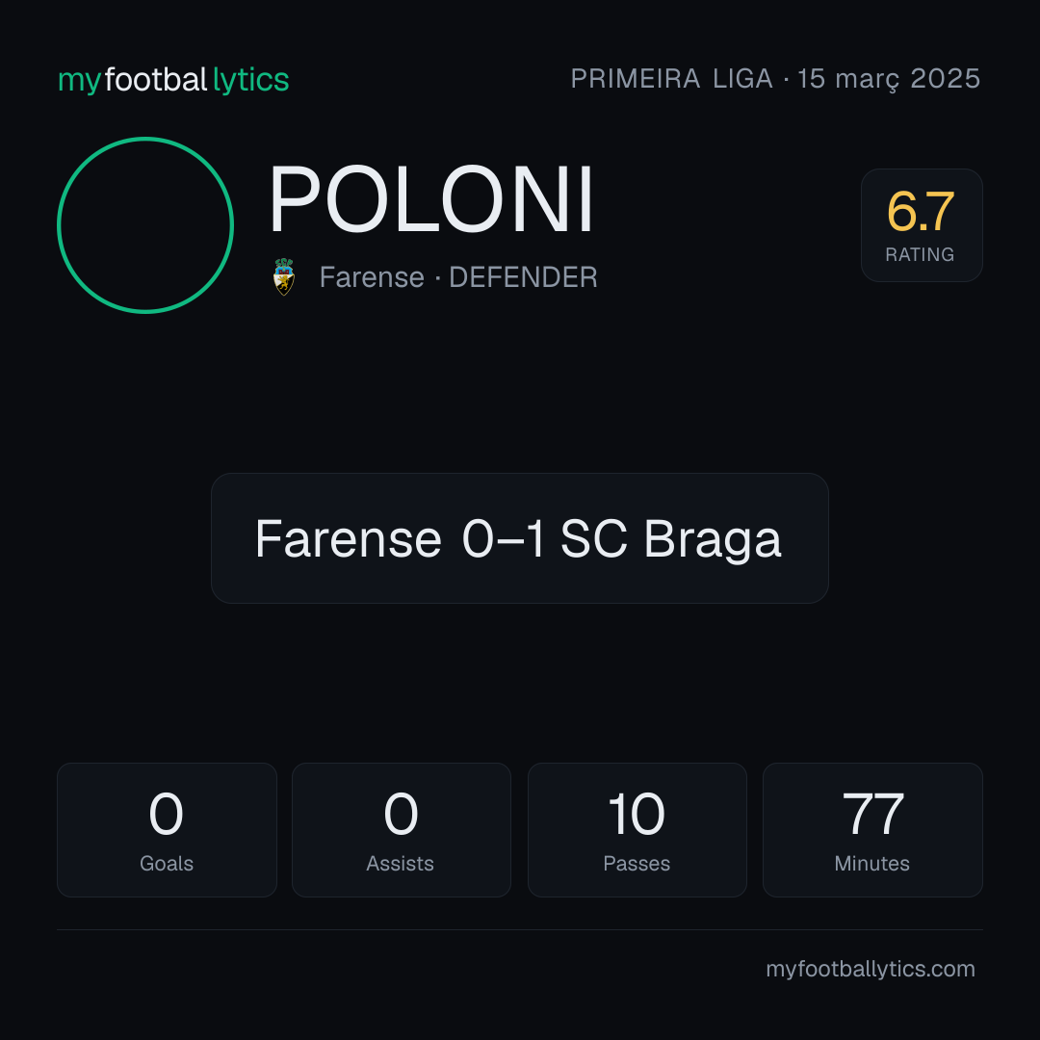
Task: Open the Goals stat card
Action: [167, 830]
